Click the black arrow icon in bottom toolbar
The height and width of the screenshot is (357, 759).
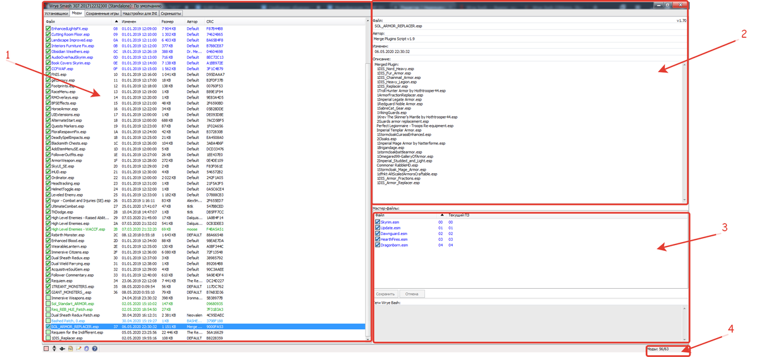pyautogui.click(x=62, y=349)
